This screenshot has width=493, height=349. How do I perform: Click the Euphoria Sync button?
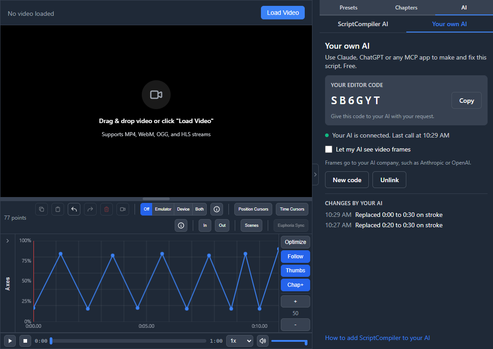[291, 225]
